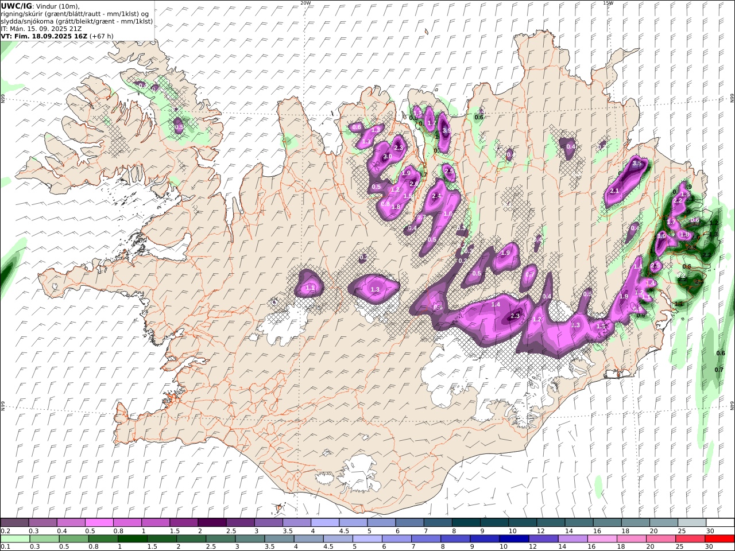Screen dimensions: 735x551
Task: Click the palest green rain swatch labeled 0.1
Action: pyautogui.click(x=15, y=539)
